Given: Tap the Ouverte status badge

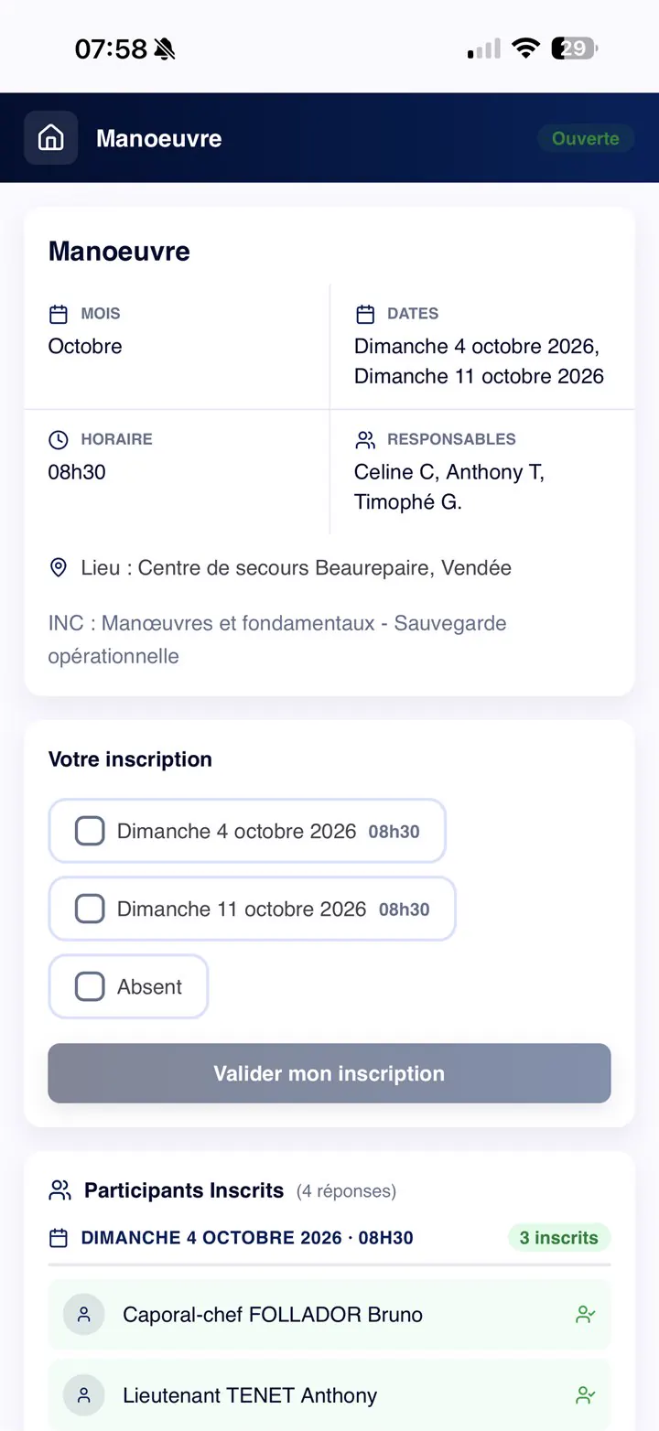Looking at the screenshot, I should (586, 138).
